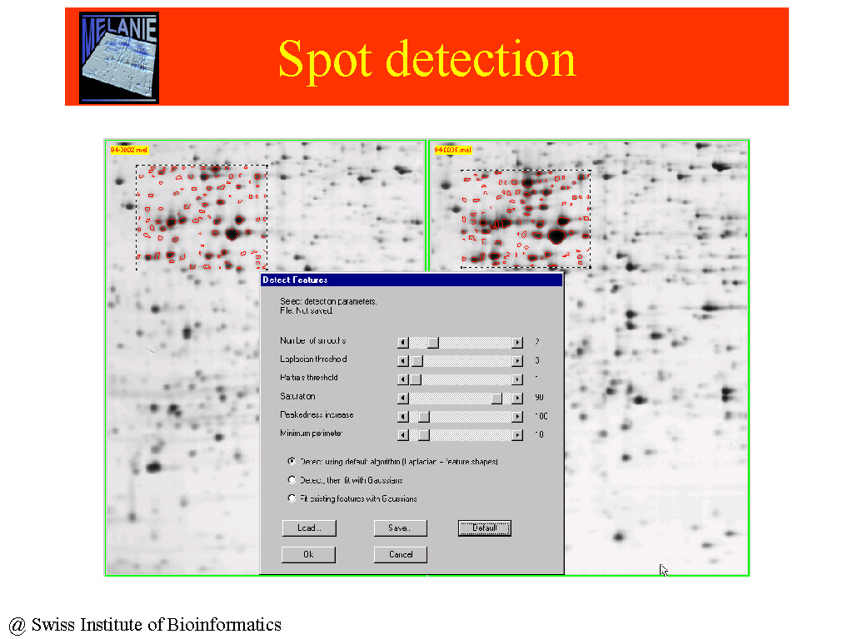Screen dimensions: 853x639
Task: Click right arrow of Laplacian threshold slider
Action: click(x=517, y=361)
